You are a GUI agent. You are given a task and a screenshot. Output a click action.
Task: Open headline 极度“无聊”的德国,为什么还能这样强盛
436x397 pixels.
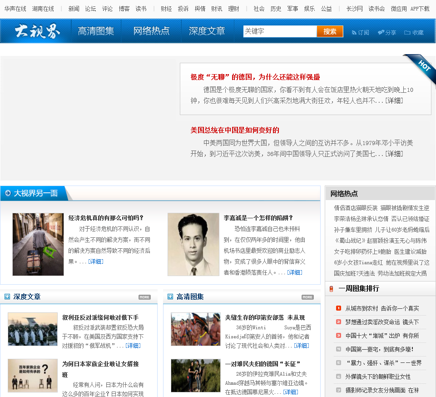coord(255,77)
